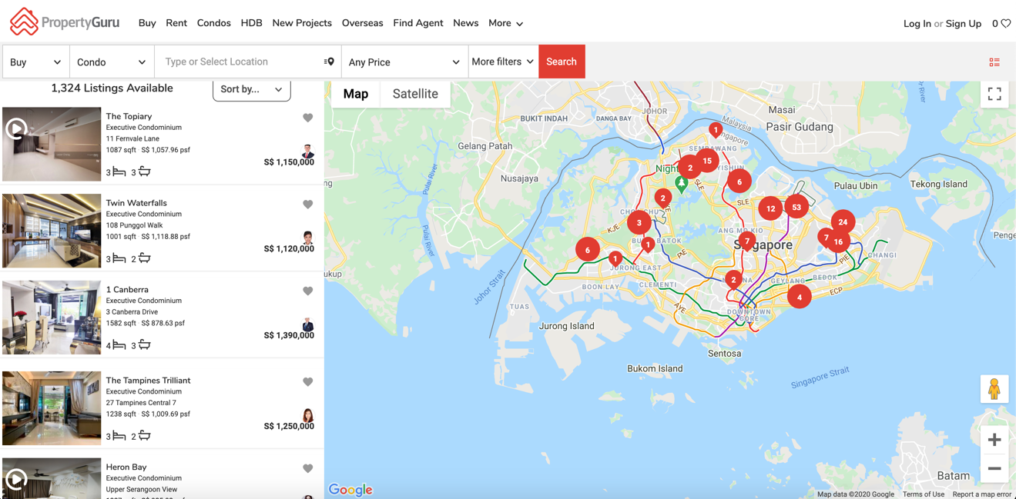The image size is (1016, 499).
Task: Open The Topiary agent photo
Action: tap(307, 151)
